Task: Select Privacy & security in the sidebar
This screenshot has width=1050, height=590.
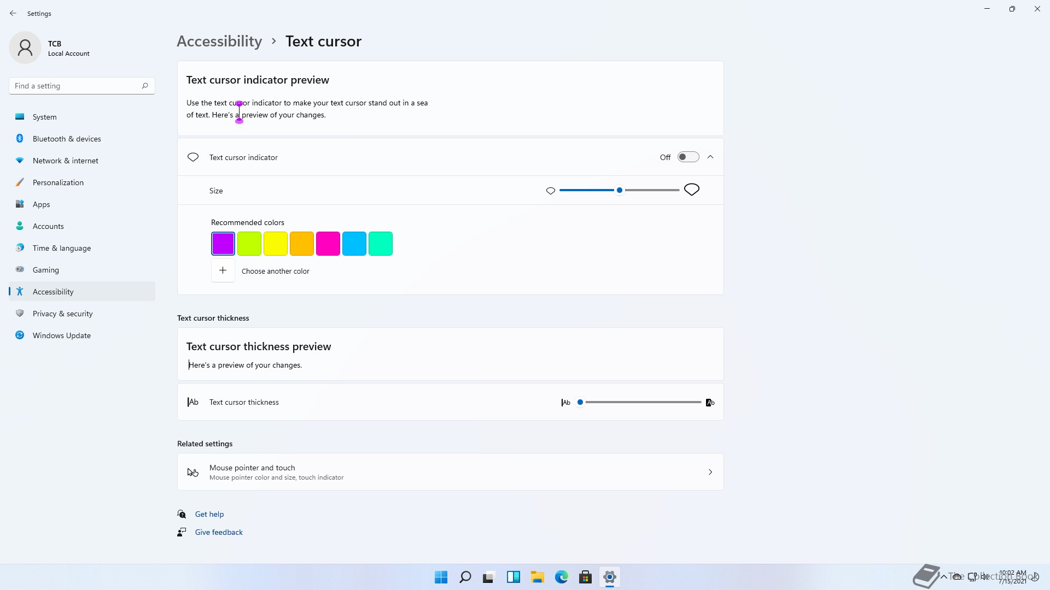Action: [x=62, y=314]
